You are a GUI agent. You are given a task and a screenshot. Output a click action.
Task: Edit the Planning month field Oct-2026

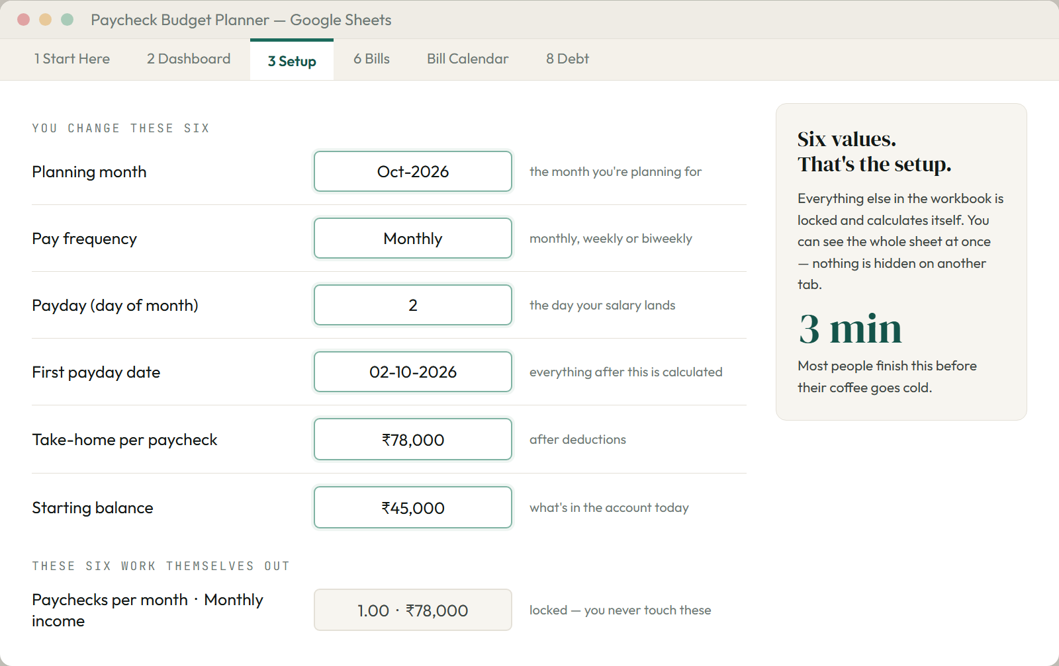pyautogui.click(x=413, y=171)
